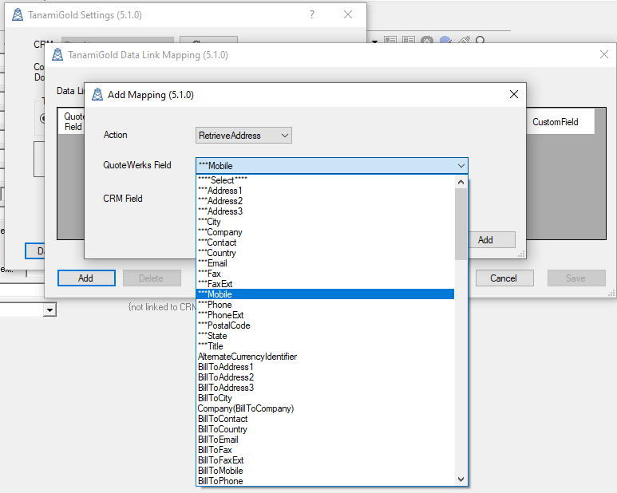Pick BillToCity from the list
This screenshot has width=617, height=493.
215,398
